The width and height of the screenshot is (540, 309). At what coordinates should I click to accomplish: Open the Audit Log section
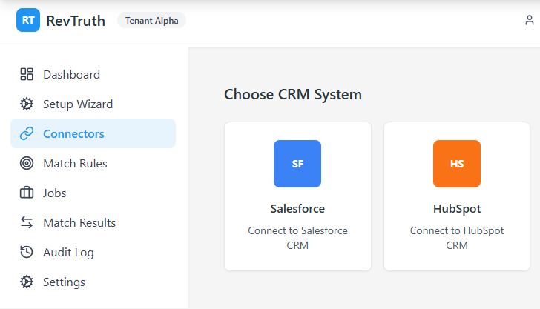pos(68,252)
